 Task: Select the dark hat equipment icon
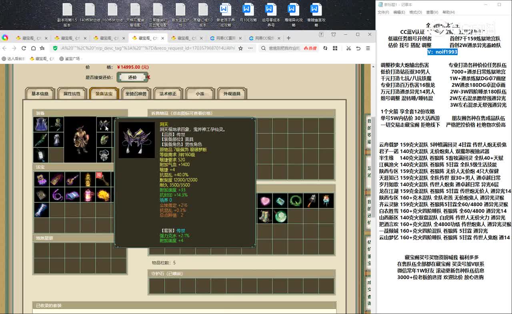[x=56, y=124]
